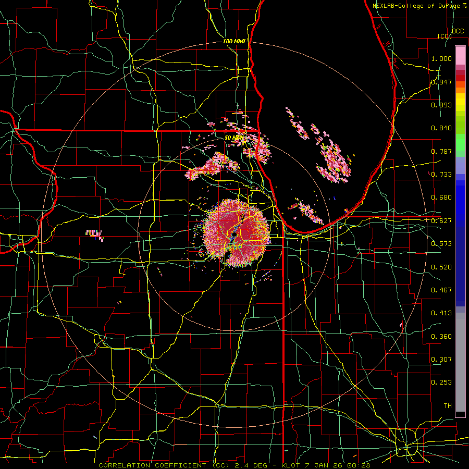Image resolution: width=469 pixels, height=469 pixels.
Task: Click the TH label near the legend bottom
Action: click(448, 406)
